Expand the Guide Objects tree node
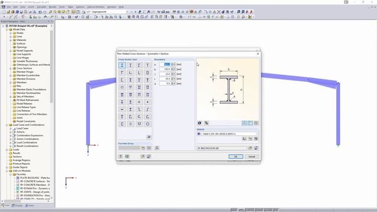 pos(7,167)
